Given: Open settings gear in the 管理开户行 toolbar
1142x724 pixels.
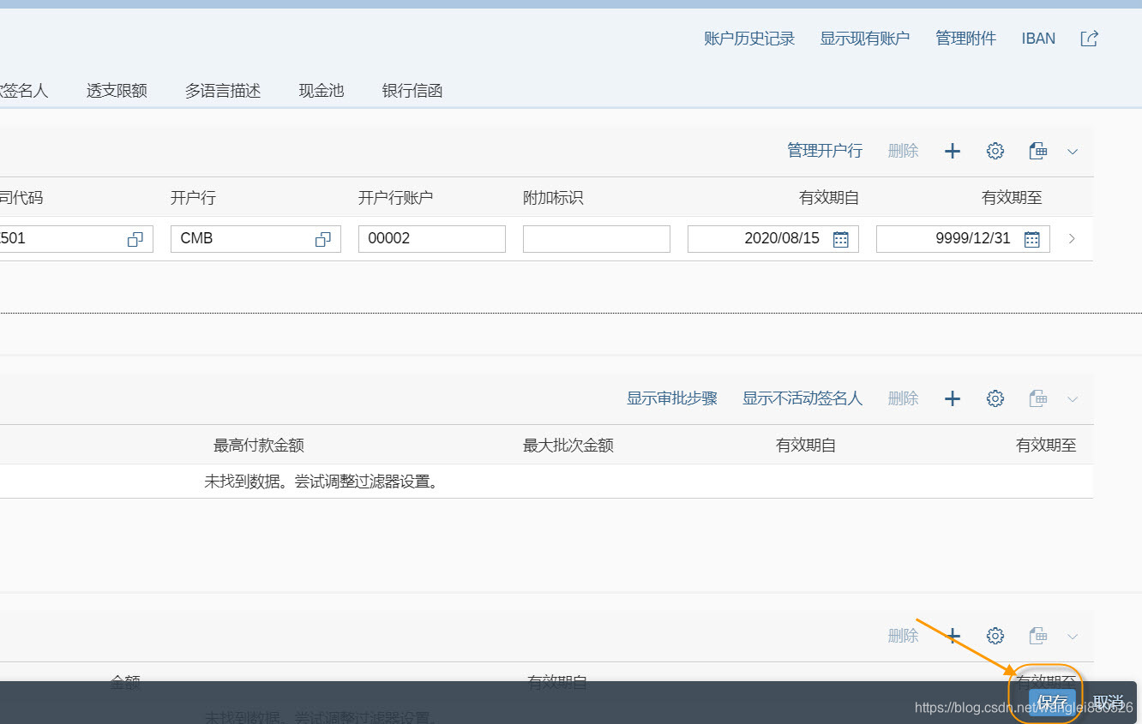Looking at the screenshot, I should pos(995,151).
